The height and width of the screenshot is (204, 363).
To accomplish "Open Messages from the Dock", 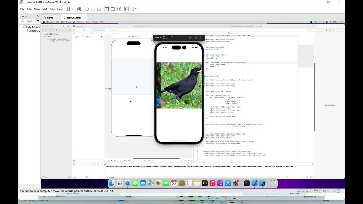I will 135,183.
